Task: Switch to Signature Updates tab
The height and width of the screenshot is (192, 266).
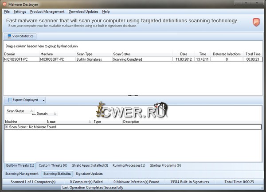Action: point(89,174)
